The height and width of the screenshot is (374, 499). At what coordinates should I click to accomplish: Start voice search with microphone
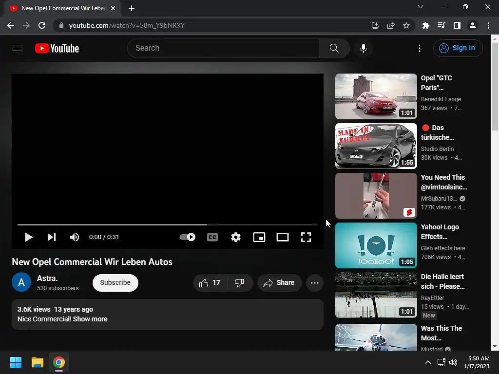tap(364, 48)
